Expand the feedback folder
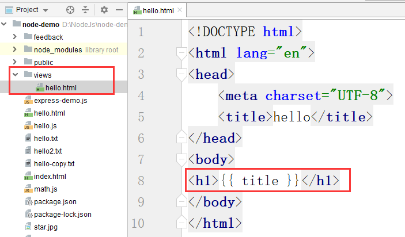405x237 pixels. (15, 37)
